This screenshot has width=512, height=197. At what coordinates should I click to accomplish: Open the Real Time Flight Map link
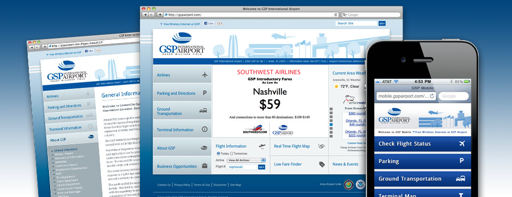(292, 146)
